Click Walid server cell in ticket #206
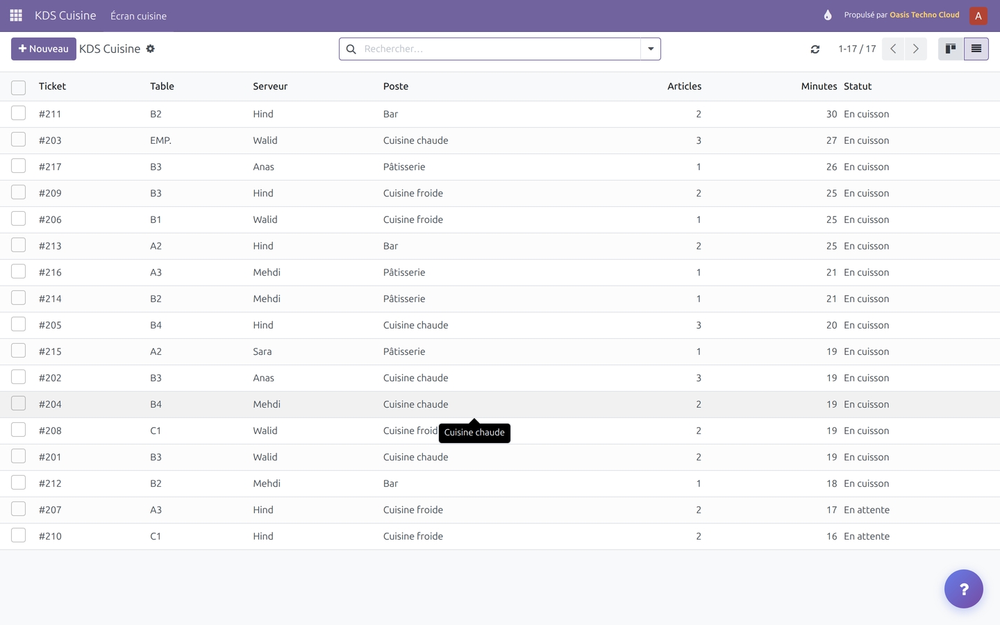The height and width of the screenshot is (625, 1000). (265, 219)
